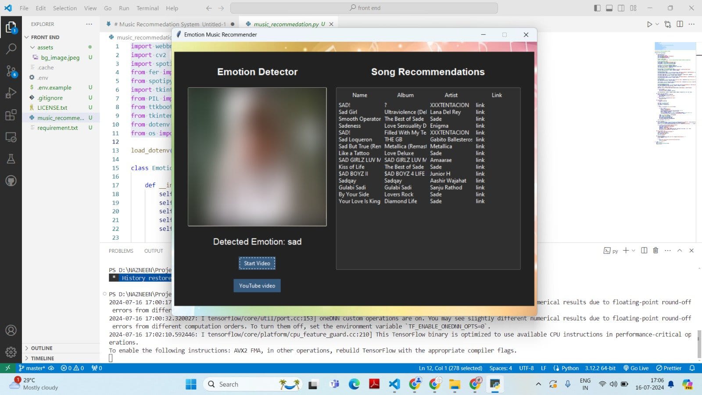Screen dimensions: 702x395
Task: Open Microsoft Edge from taskbar
Action: tap(354, 384)
